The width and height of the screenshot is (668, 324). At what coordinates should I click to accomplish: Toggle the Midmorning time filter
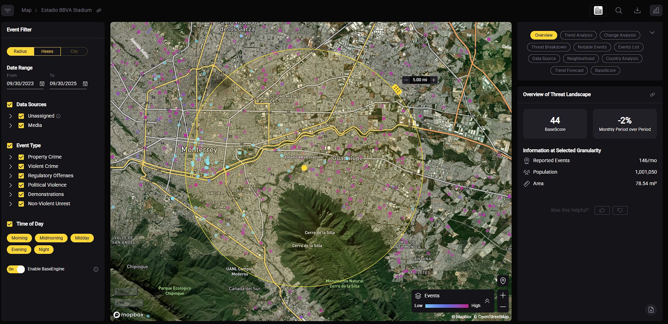coord(51,238)
